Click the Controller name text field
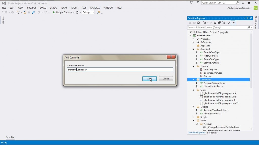Image resolution: width=259 pixels, height=145 pixels. pos(120,70)
